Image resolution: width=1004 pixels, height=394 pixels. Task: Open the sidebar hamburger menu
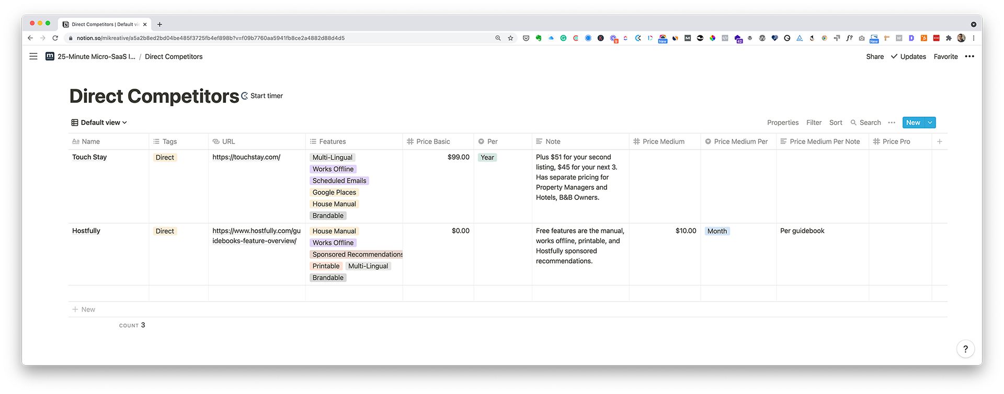(x=33, y=56)
